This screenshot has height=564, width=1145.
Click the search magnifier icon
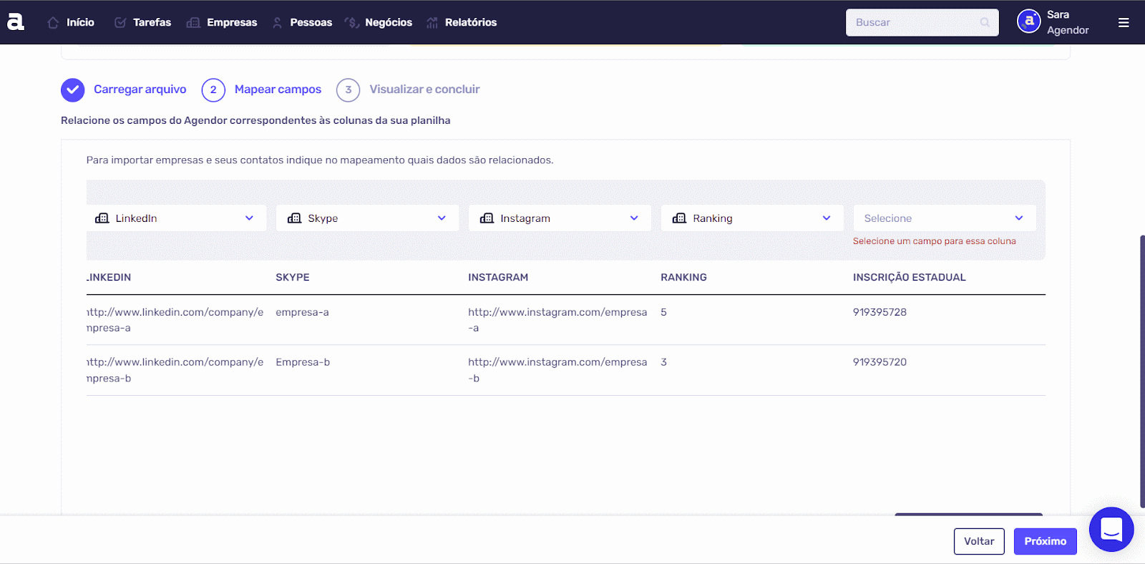coord(985,23)
